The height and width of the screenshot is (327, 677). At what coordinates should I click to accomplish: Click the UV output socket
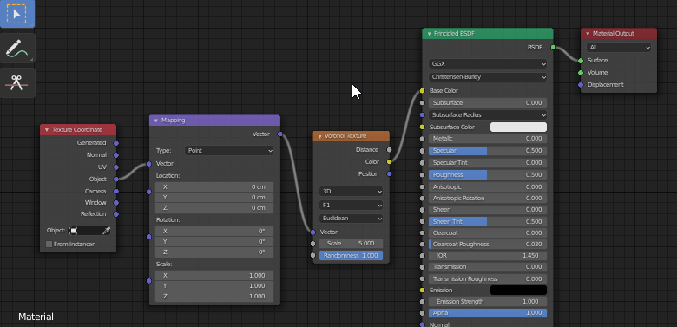click(x=116, y=167)
